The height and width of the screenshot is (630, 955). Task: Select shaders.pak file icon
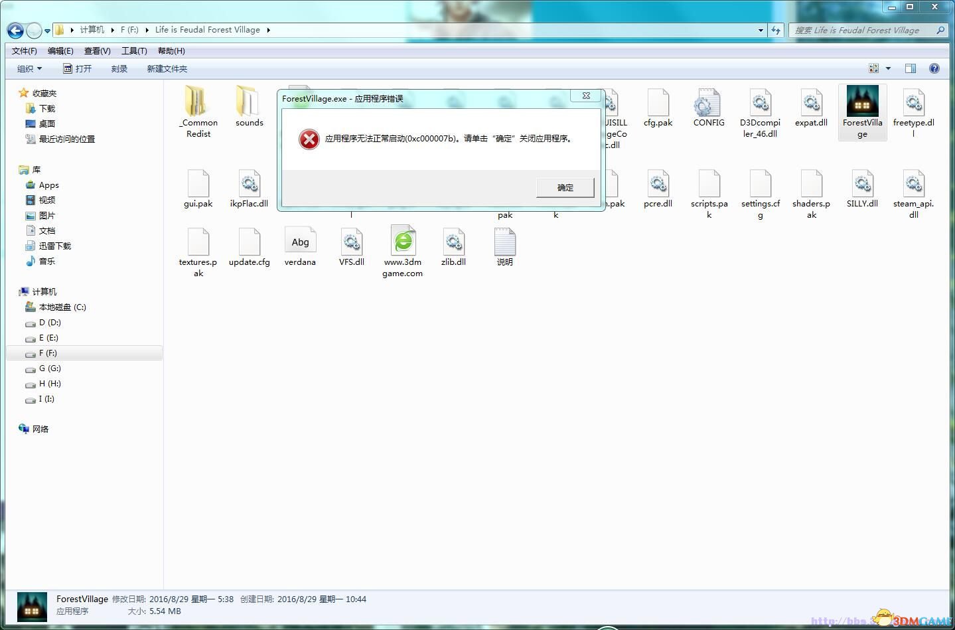click(811, 183)
